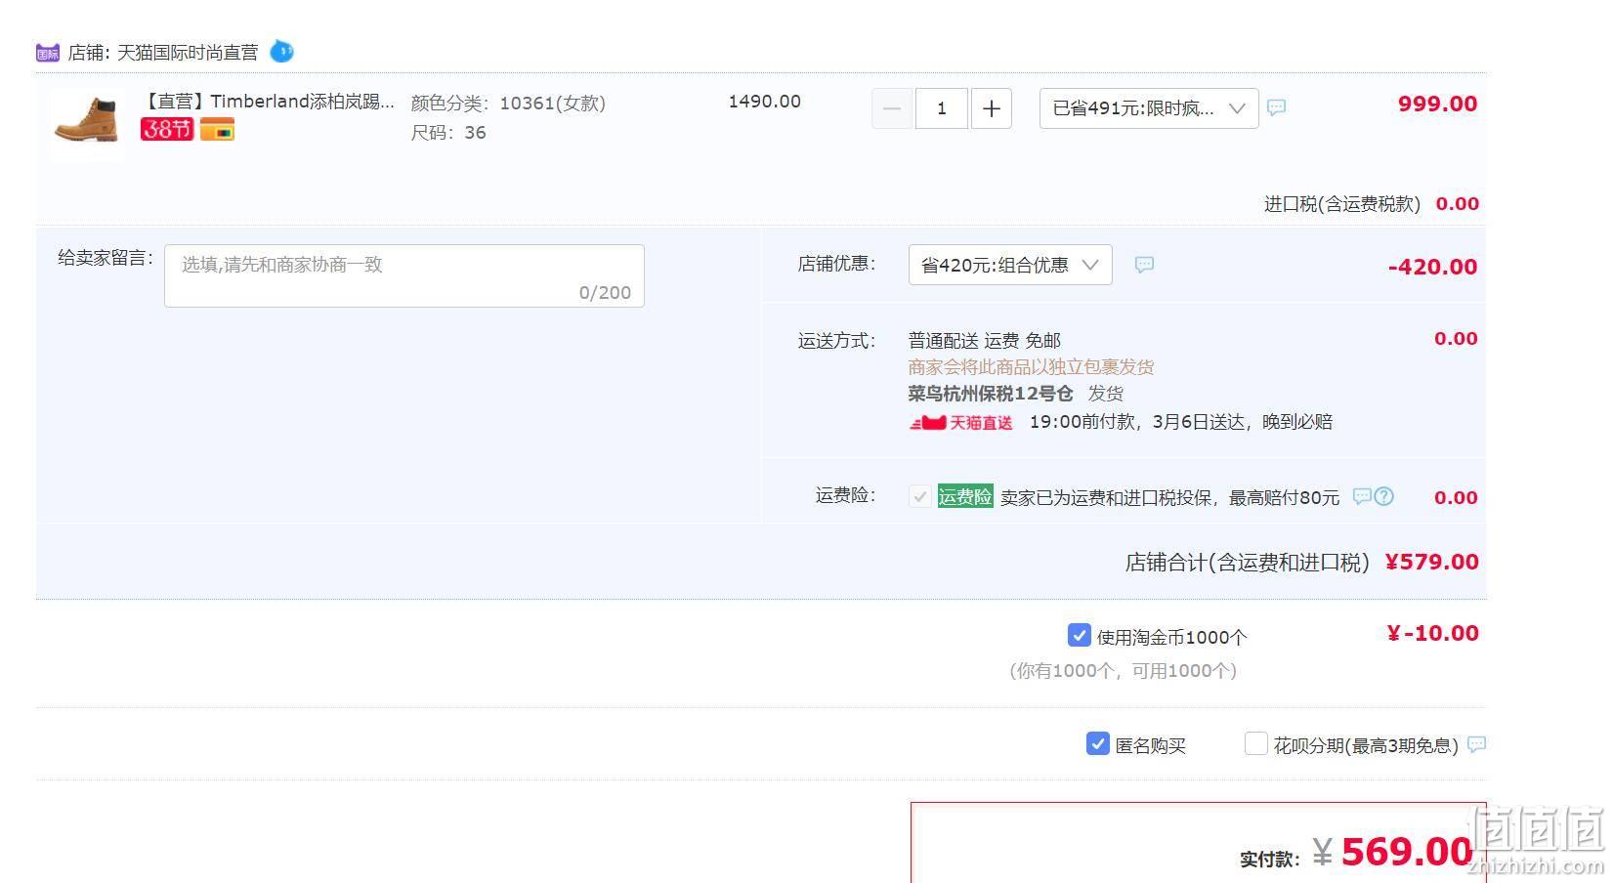This screenshot has height=883, width=1613.
Task: Click the 进口税(含运费税款) label
Action: tap(1342, 204)
